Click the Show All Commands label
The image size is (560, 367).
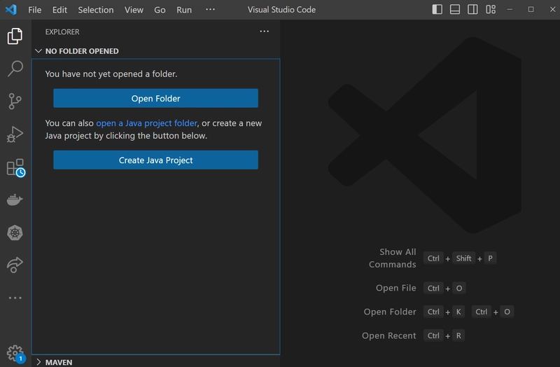393,258
